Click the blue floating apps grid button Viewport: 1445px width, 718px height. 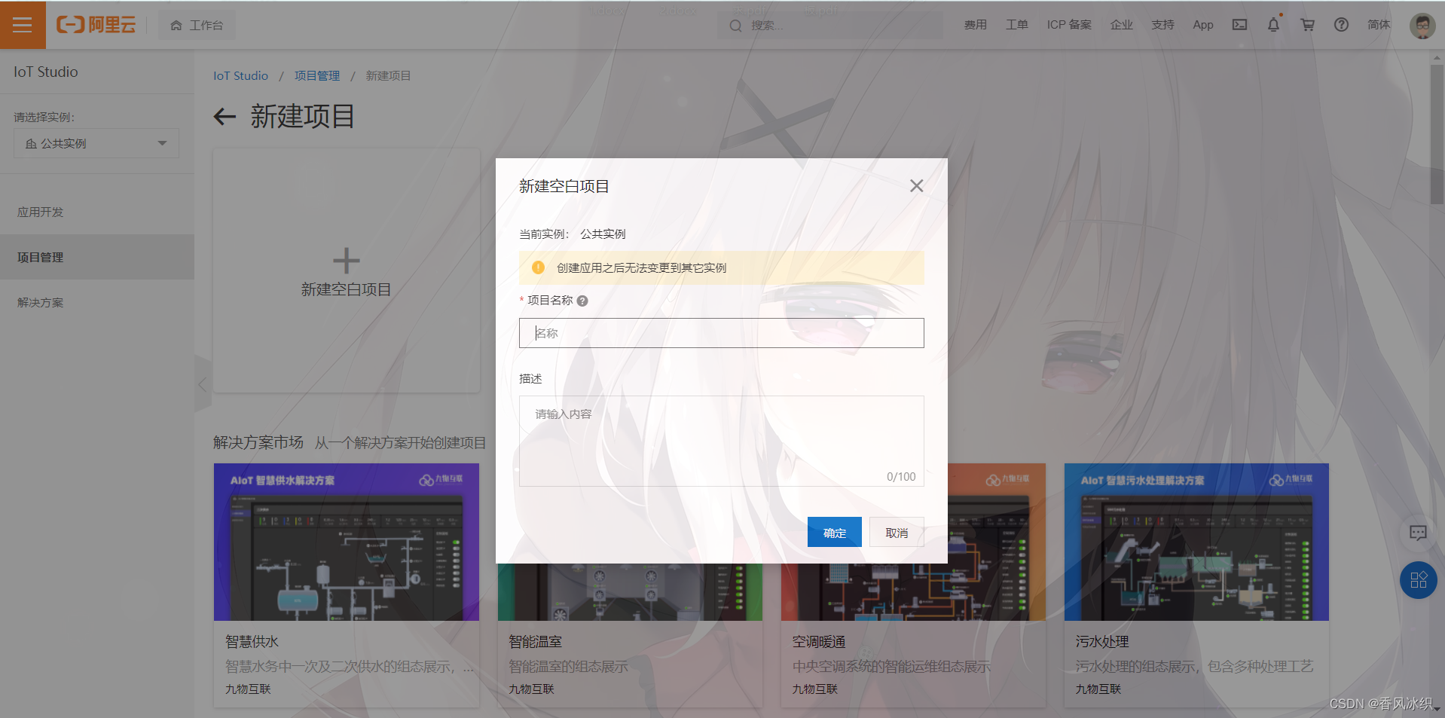click(1418, 580)
